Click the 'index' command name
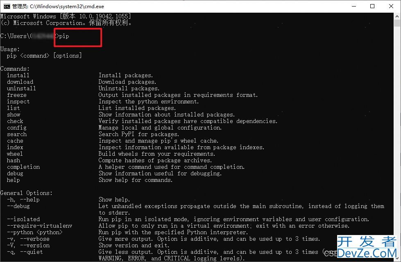Screen dimensions: 401x262 coord(15,148)
